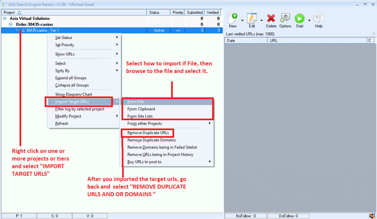Image resolution: width=377 pixels, height=219 pixels.
Task: Click the V: 0 status bar entry
Action: (90, 216)
